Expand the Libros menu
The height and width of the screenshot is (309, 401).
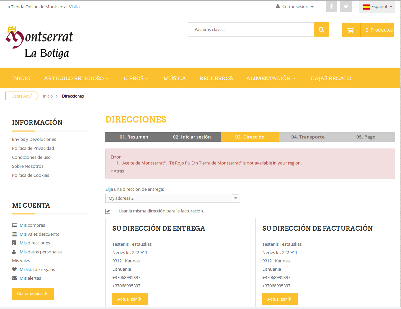[x=136, y=79]
